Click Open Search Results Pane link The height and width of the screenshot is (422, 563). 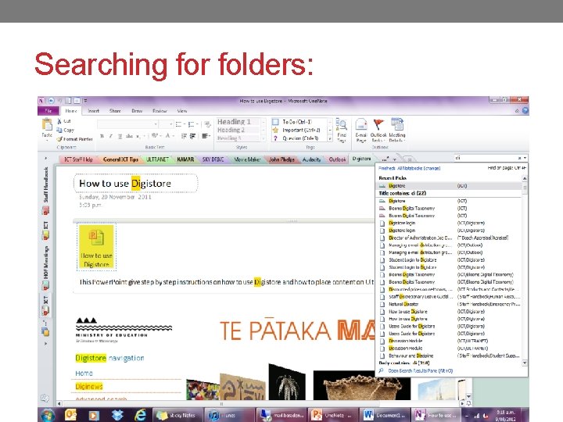(x=421, y=370)
